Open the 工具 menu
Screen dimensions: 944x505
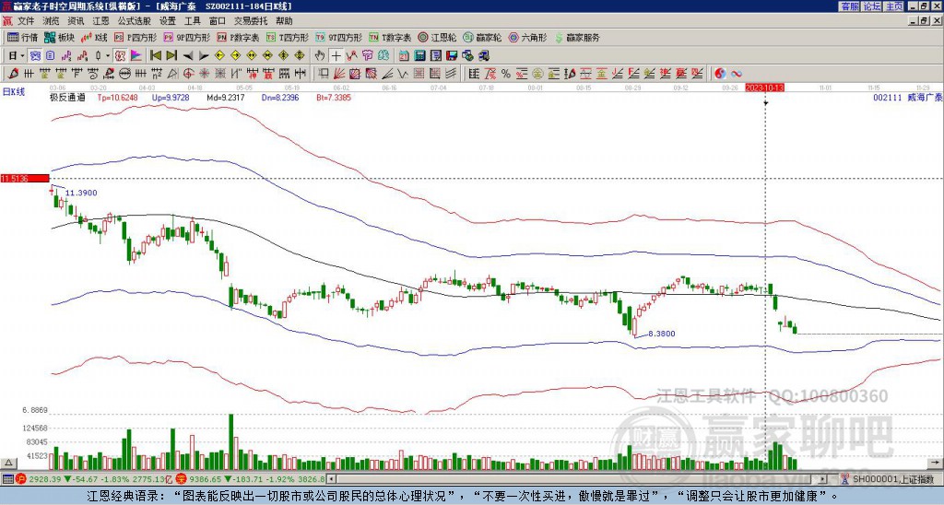pos(193,21)
